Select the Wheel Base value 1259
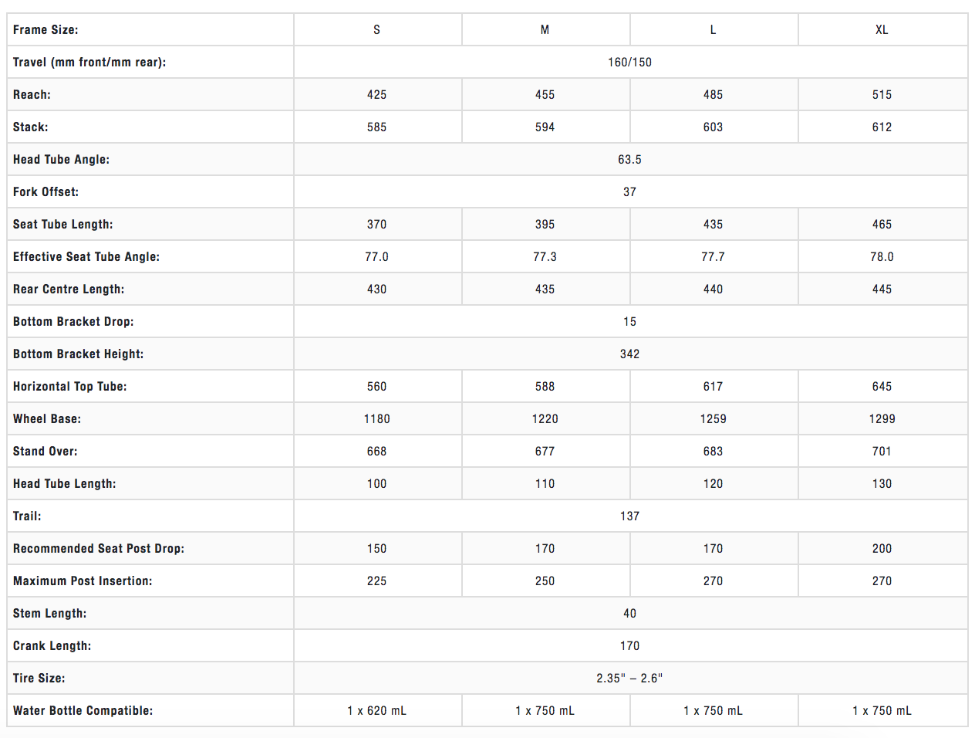 [x=713, y=419]
